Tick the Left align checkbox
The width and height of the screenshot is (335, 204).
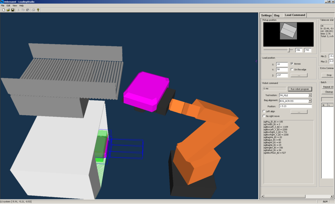click(264, 111)
